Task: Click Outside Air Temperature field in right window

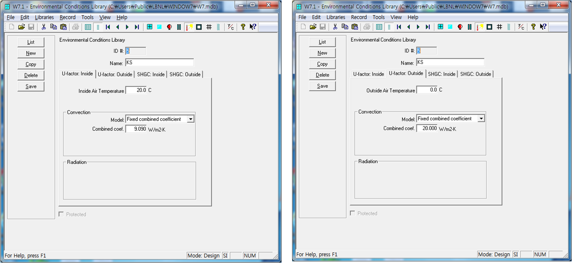Action: click(427, 90)
